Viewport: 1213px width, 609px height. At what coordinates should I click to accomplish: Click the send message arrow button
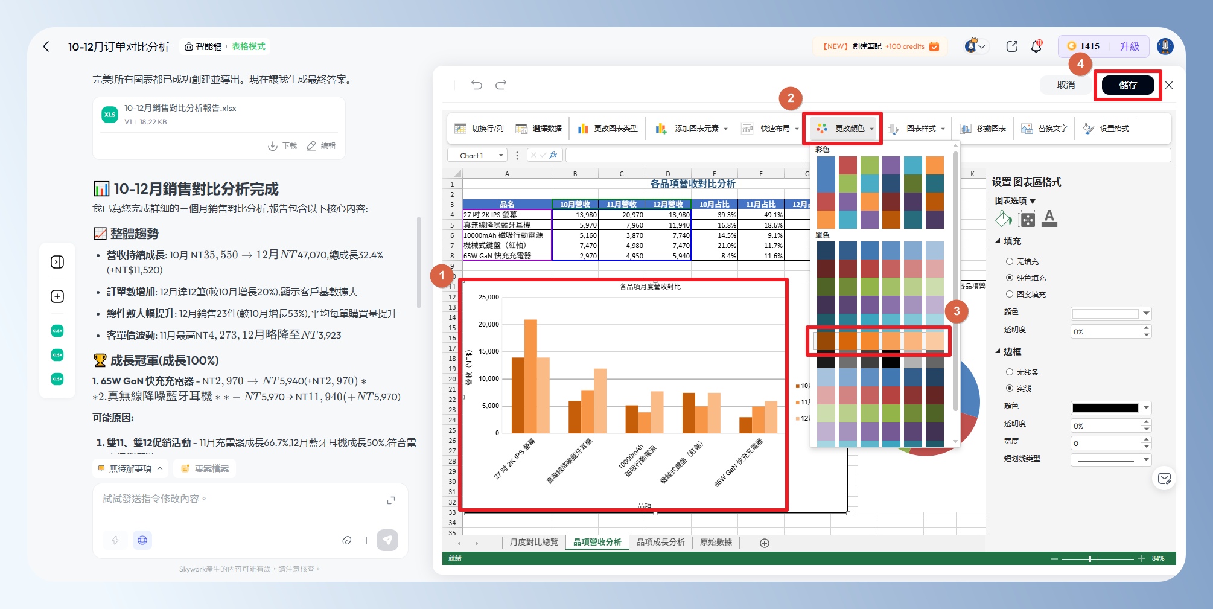387,540
